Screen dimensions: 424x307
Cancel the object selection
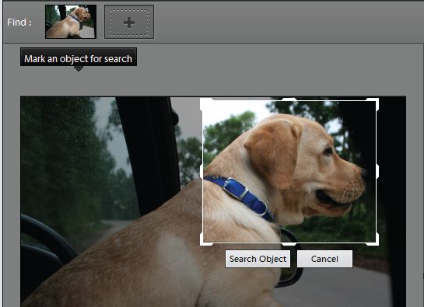coord(324,259)
